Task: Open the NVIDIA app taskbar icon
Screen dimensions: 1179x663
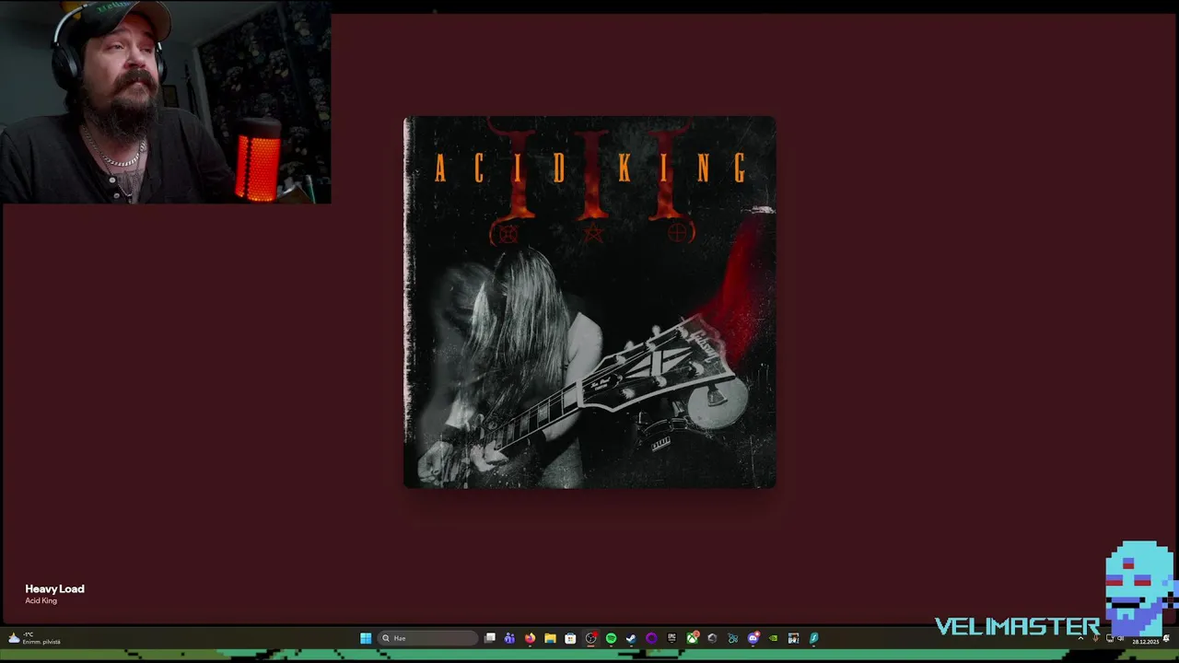Action: point(773,638)
